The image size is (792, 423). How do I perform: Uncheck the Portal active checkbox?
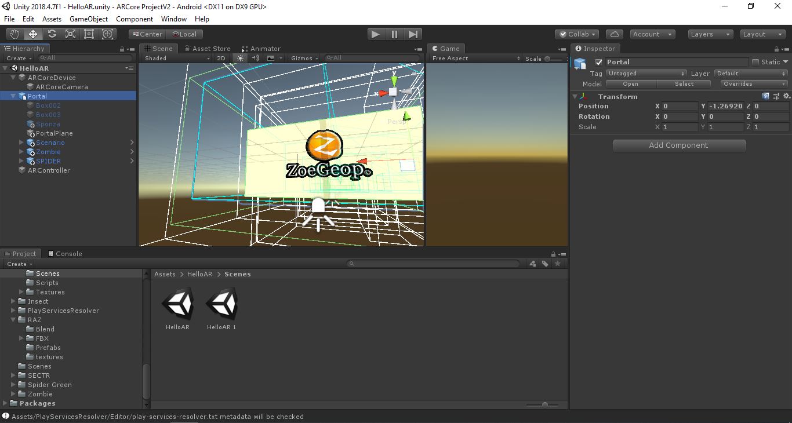(599, 62)
